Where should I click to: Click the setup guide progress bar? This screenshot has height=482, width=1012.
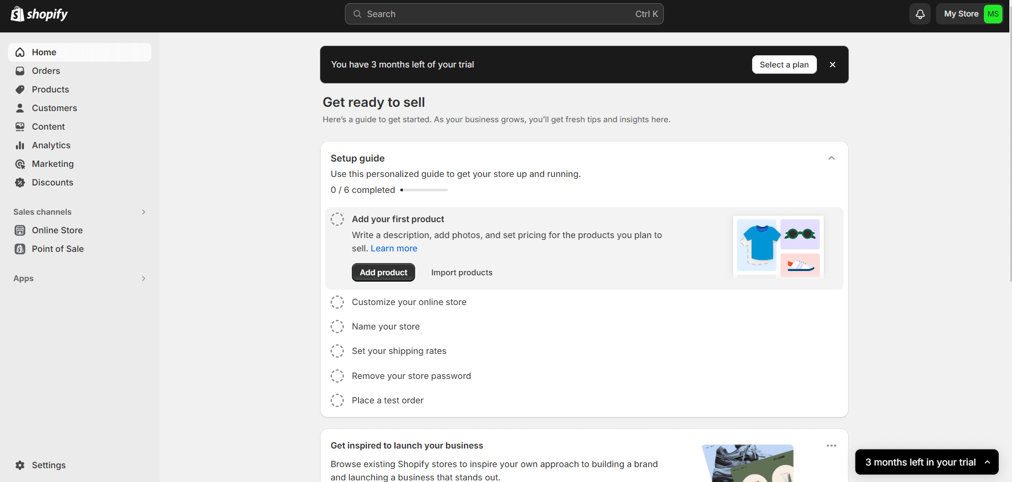(x=424, y=190)
